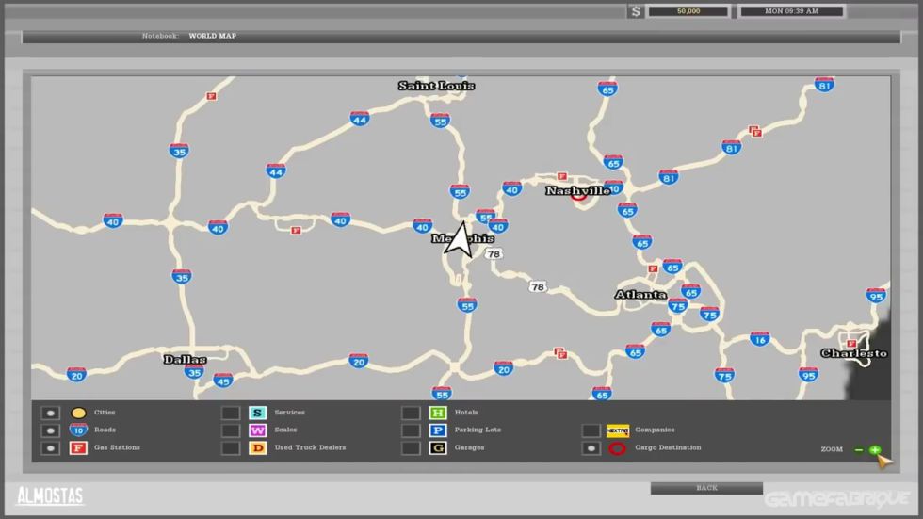Click the I-16 highway shield
The image size is (923, 519).
click(759, 339)
